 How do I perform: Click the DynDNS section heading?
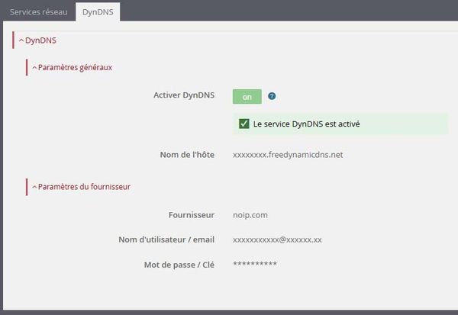40,40
